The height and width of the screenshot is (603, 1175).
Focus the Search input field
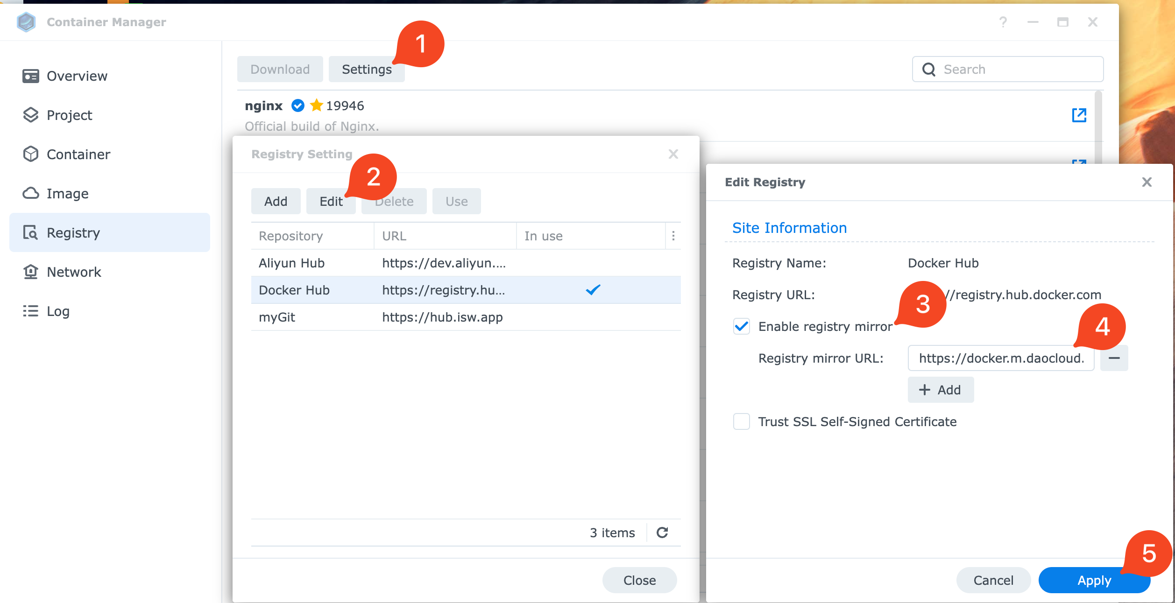pyautogui.click(x=1008, y=69)
